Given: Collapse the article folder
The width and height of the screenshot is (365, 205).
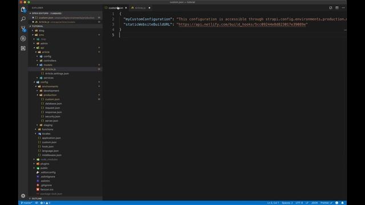Looking at the screenshot, I should (x=46, y=52).
